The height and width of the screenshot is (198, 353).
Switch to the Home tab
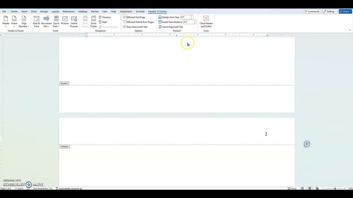[x=14, y=12]
